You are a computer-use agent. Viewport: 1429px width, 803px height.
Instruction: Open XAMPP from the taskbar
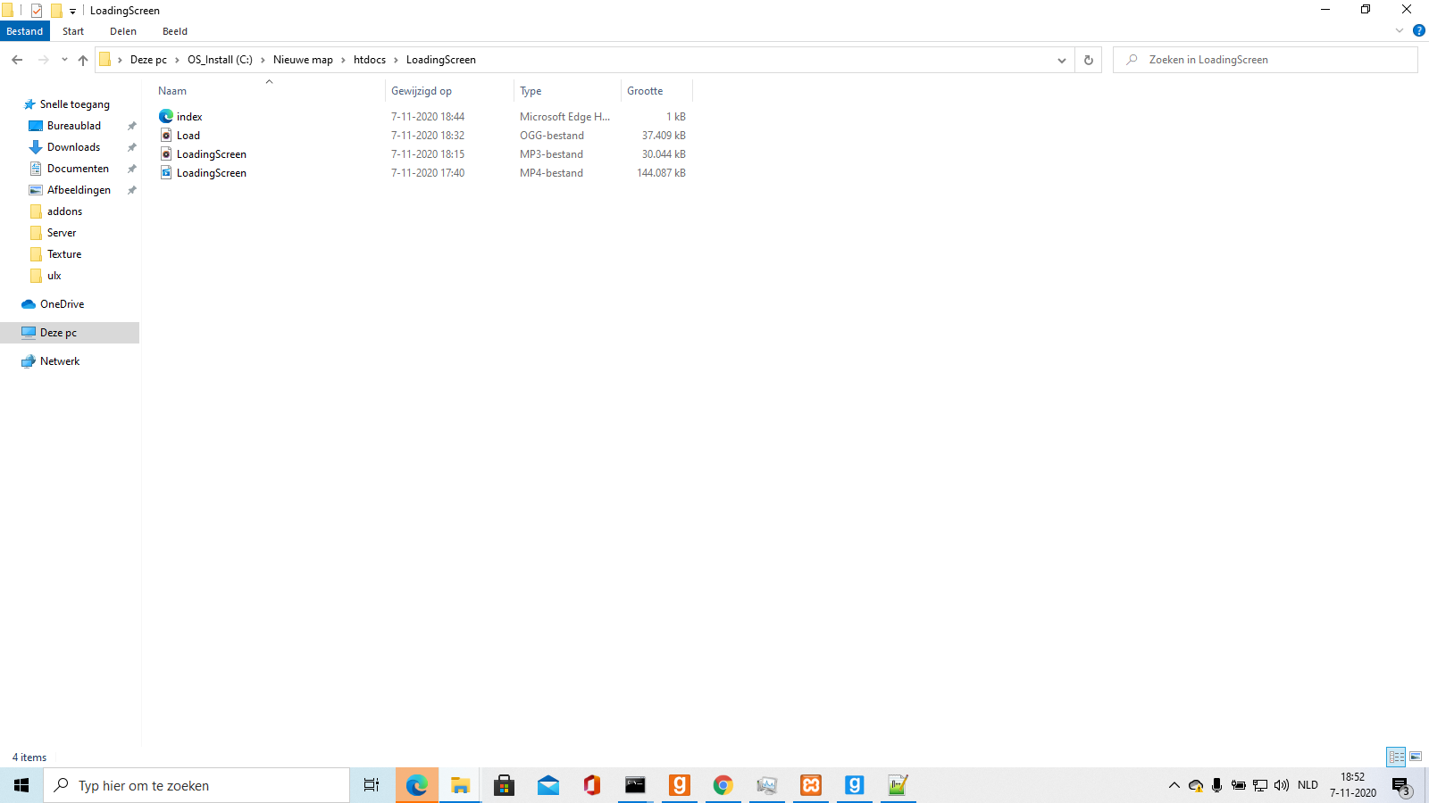coord(811,785)
